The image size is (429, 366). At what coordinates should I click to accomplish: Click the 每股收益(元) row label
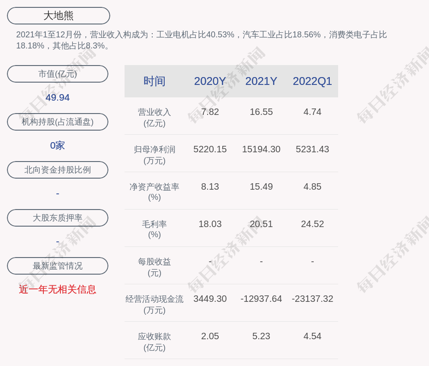click(155, 267)
